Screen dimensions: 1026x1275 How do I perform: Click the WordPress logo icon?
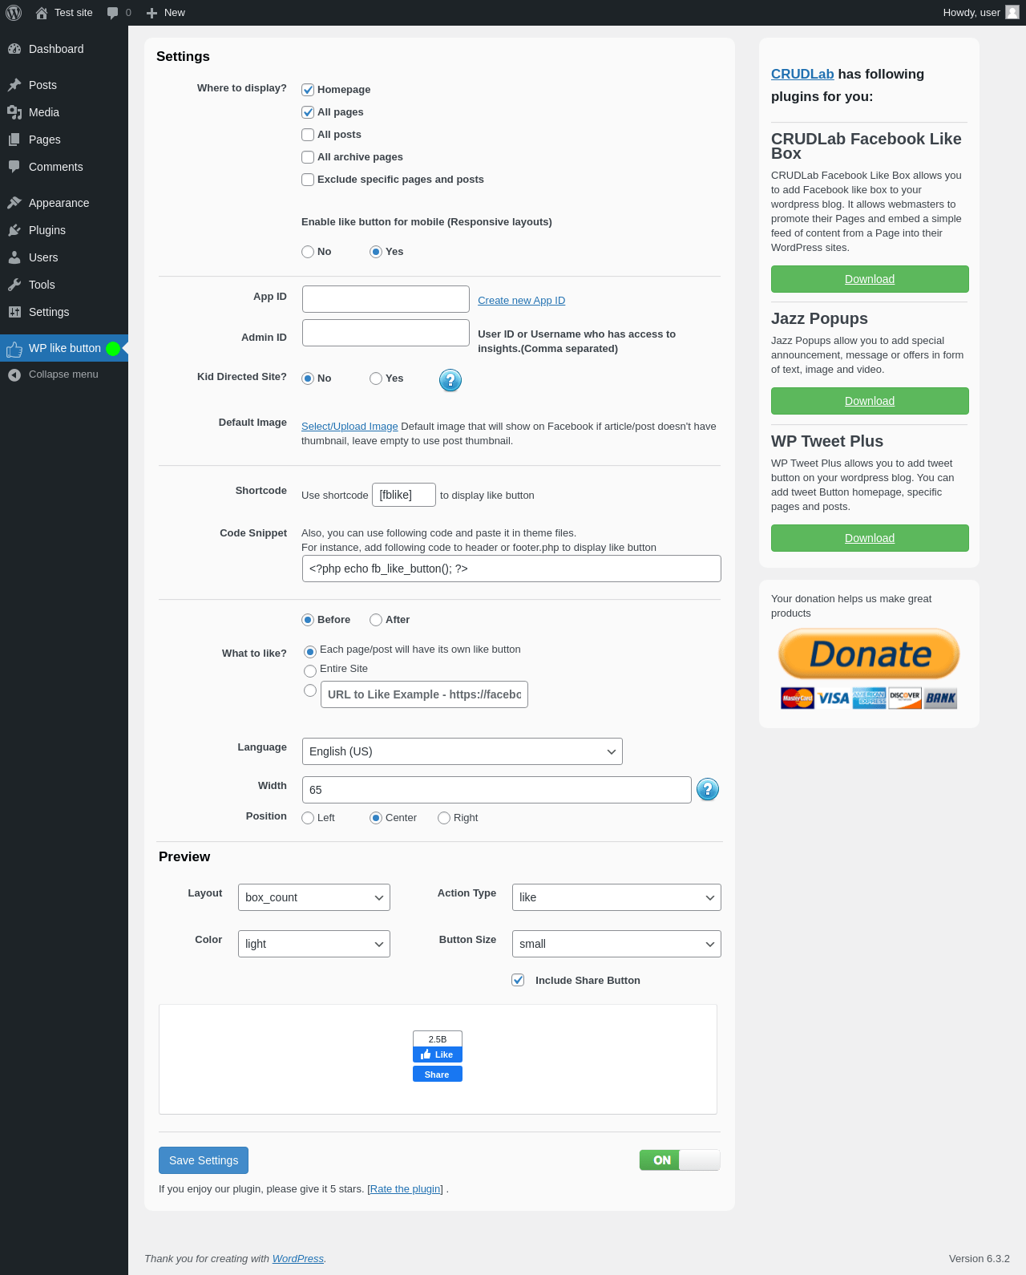14,13
